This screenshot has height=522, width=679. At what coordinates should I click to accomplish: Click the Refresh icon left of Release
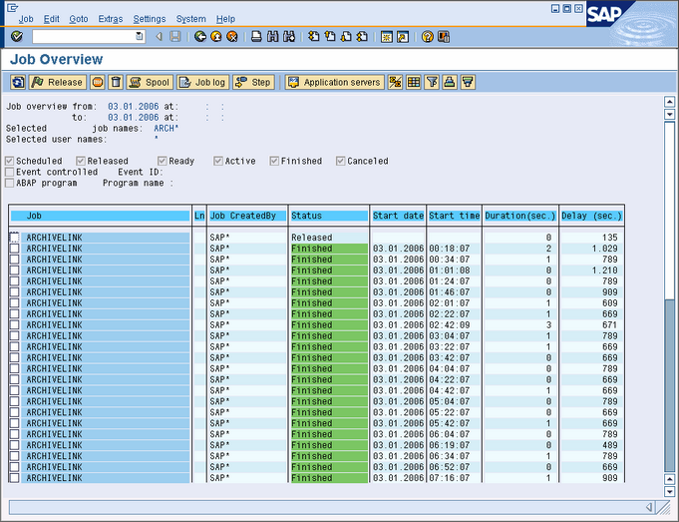click(x=17, y=83)
